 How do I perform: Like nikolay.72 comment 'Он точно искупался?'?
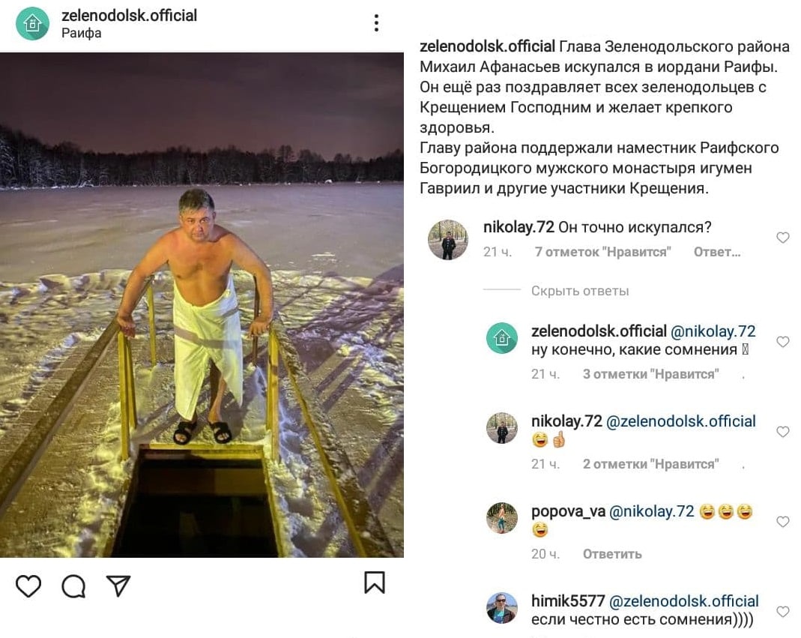coord(782,237)
